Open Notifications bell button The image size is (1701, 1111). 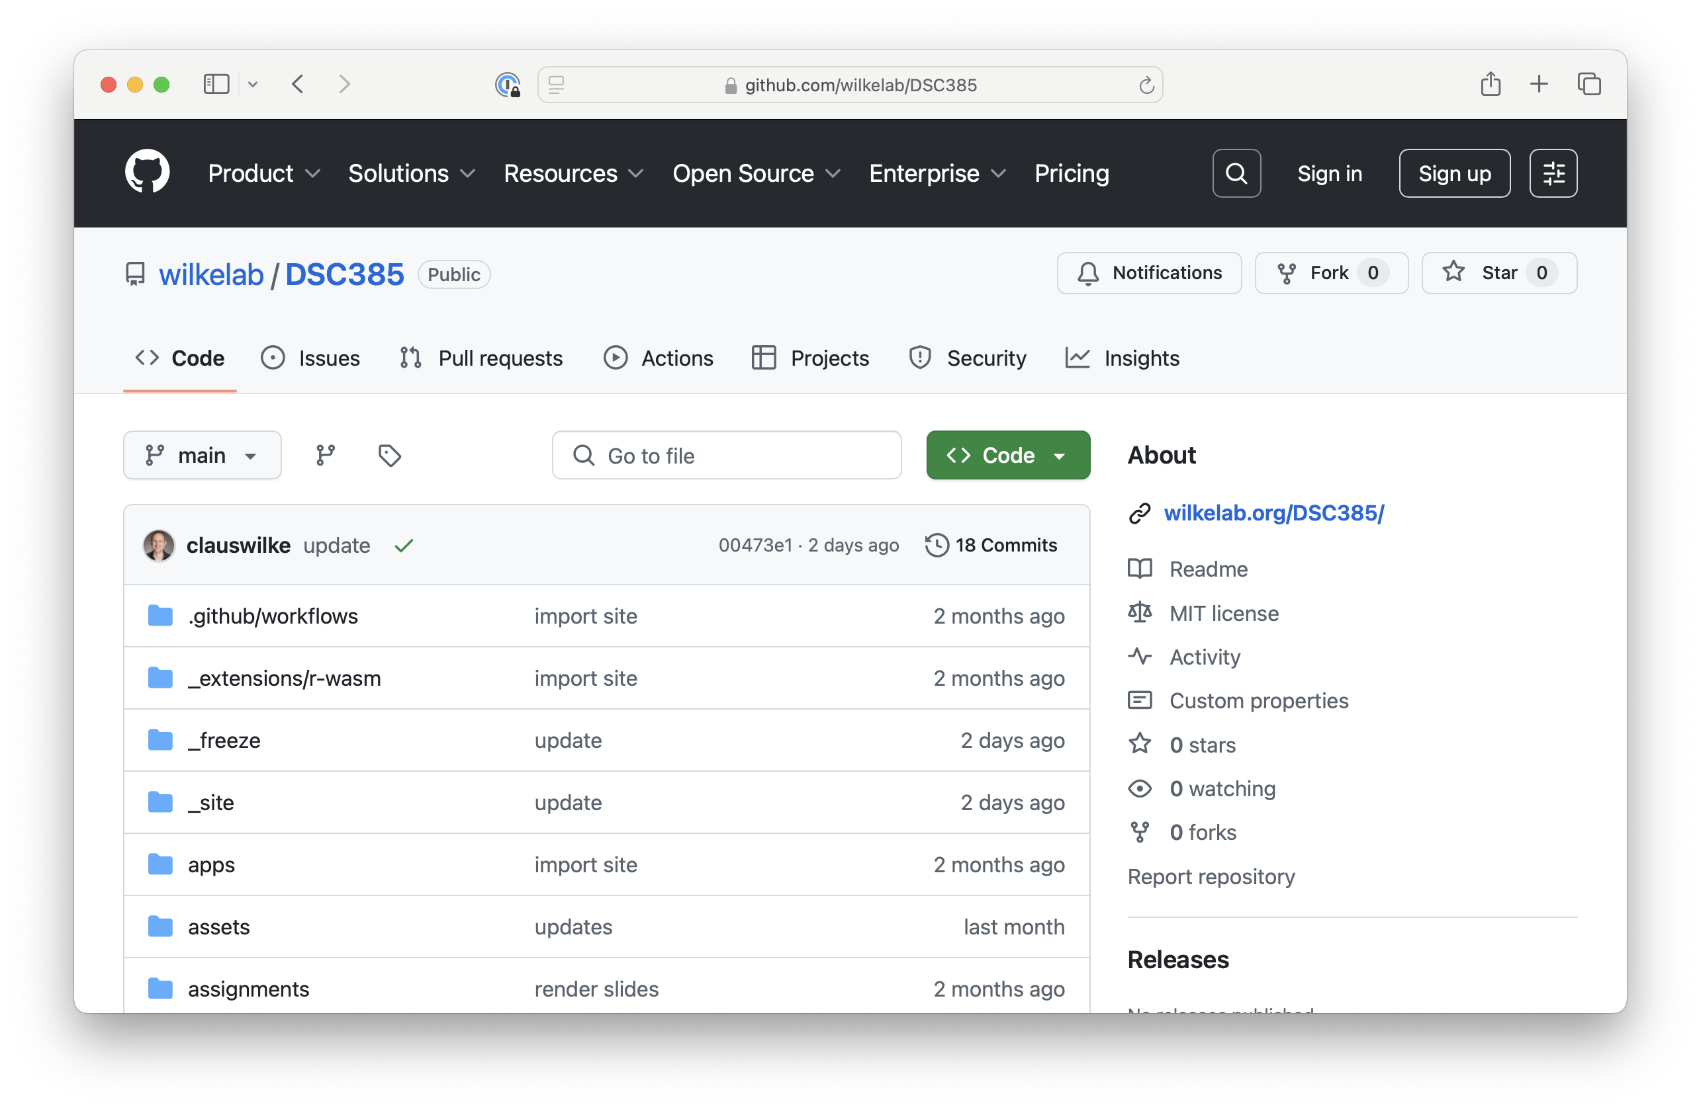pyautogui.click(x=1148, y=272)
